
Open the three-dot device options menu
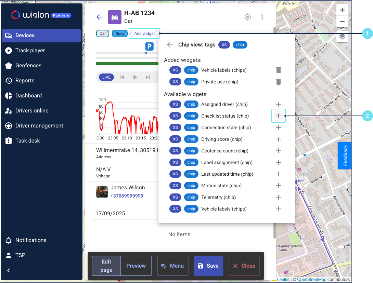pyautogui.click(x=262, y=17)
